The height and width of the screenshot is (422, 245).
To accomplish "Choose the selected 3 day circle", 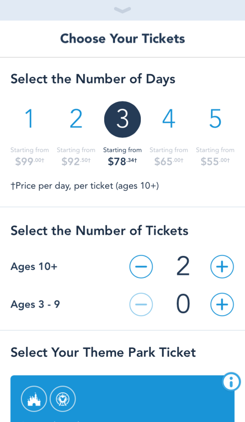I will [x=122, y=119].
